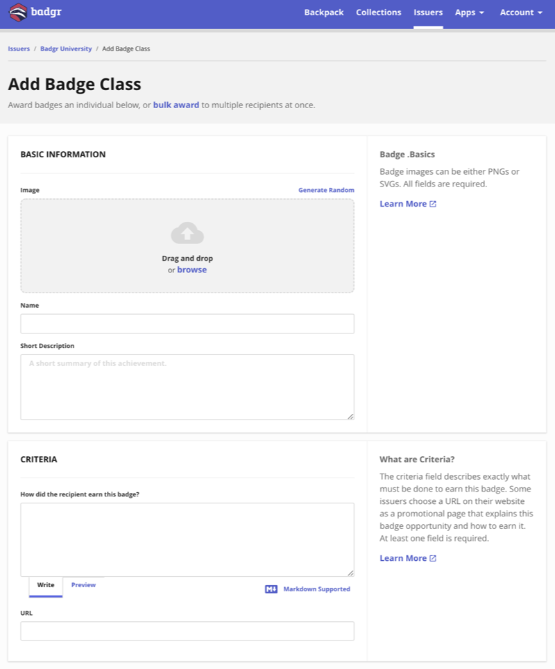This screenshot has height=669, width=555.
Task: Go to Collections in the navbar
Action: click(x=379, y=12)
